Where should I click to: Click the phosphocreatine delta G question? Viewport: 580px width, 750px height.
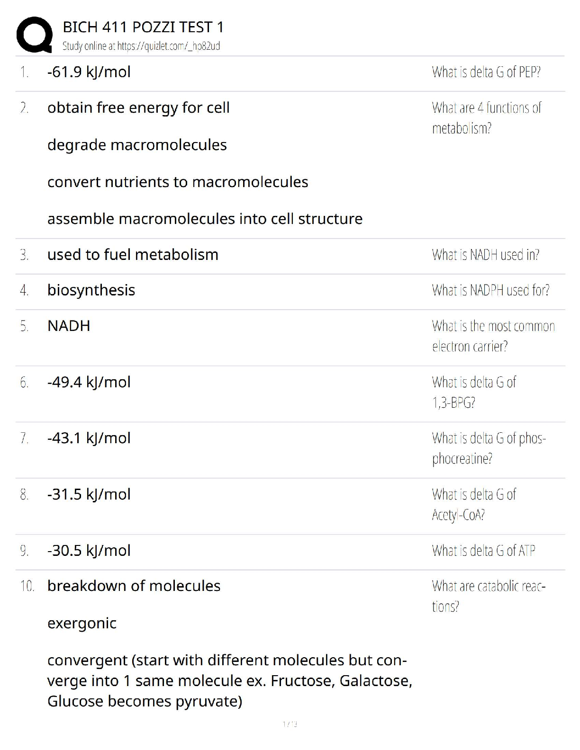[x=489, y=448]
